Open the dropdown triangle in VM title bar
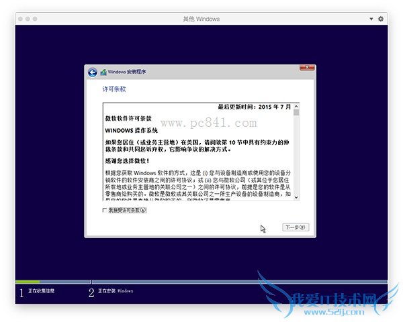Viewport: 403px width, 322px height. point(371,19)
